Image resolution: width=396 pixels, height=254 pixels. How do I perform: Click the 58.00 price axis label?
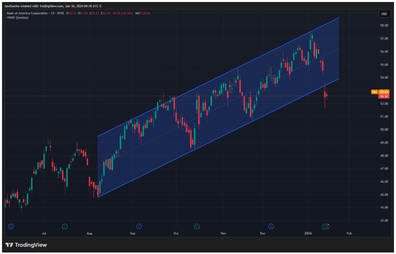point(384,26)
